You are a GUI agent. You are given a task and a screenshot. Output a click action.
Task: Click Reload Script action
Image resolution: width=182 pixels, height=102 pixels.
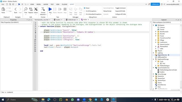(x=107, y=11)
